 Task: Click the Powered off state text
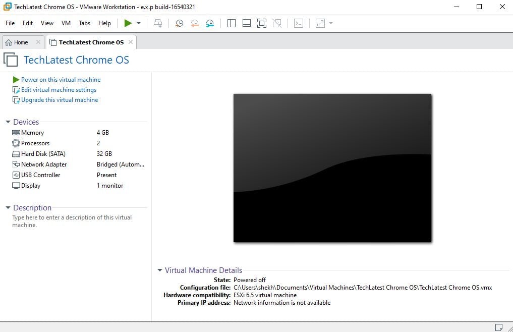coord(250,280)
